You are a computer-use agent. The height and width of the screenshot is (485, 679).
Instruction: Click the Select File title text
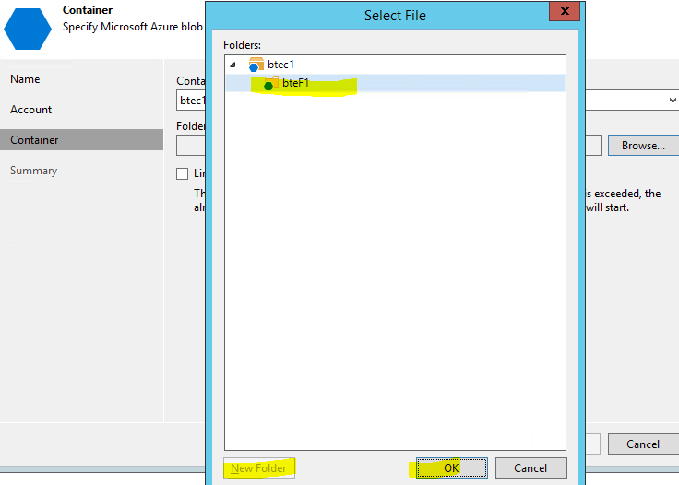point(395,16)
